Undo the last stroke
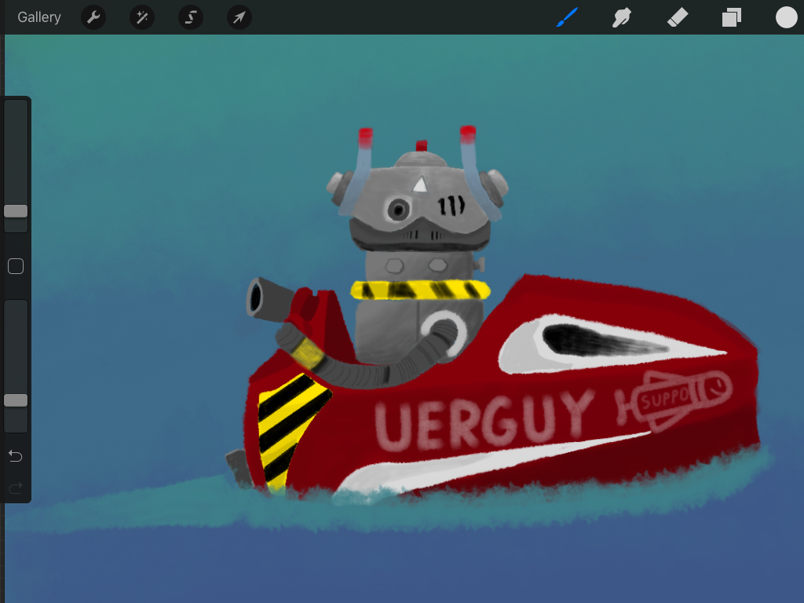Image resolution: width=804 pixels, height=603 pixels. pos(16,456)
